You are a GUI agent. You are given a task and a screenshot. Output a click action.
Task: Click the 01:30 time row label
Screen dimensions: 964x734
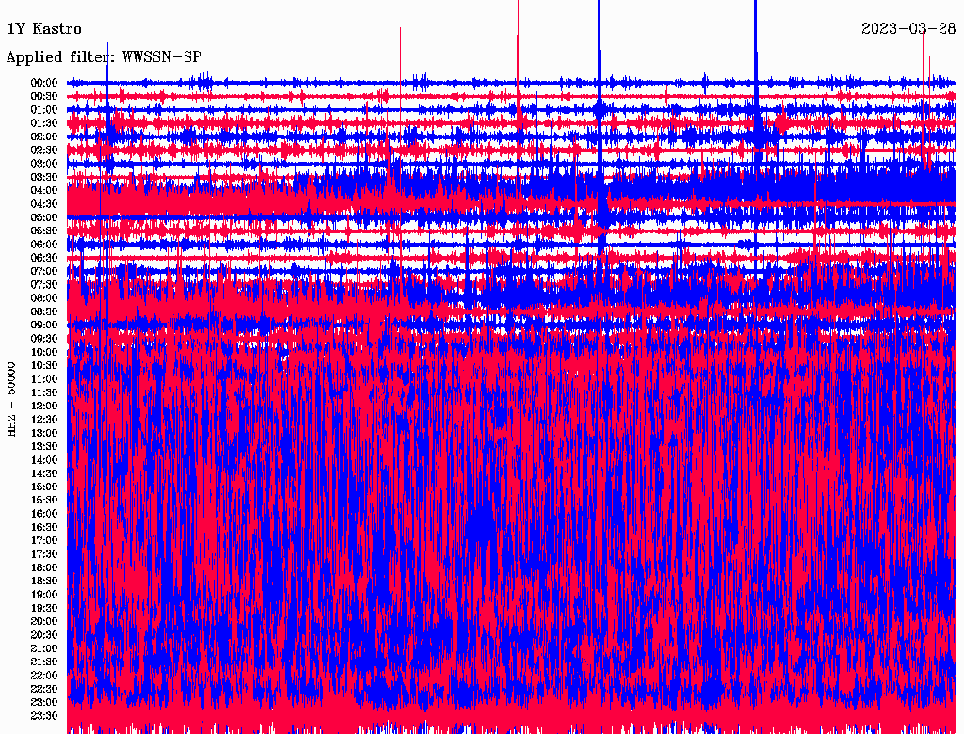click(45, 123)
